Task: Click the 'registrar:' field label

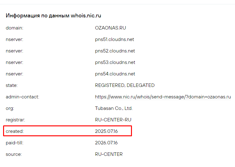Action: click(15, 120)
